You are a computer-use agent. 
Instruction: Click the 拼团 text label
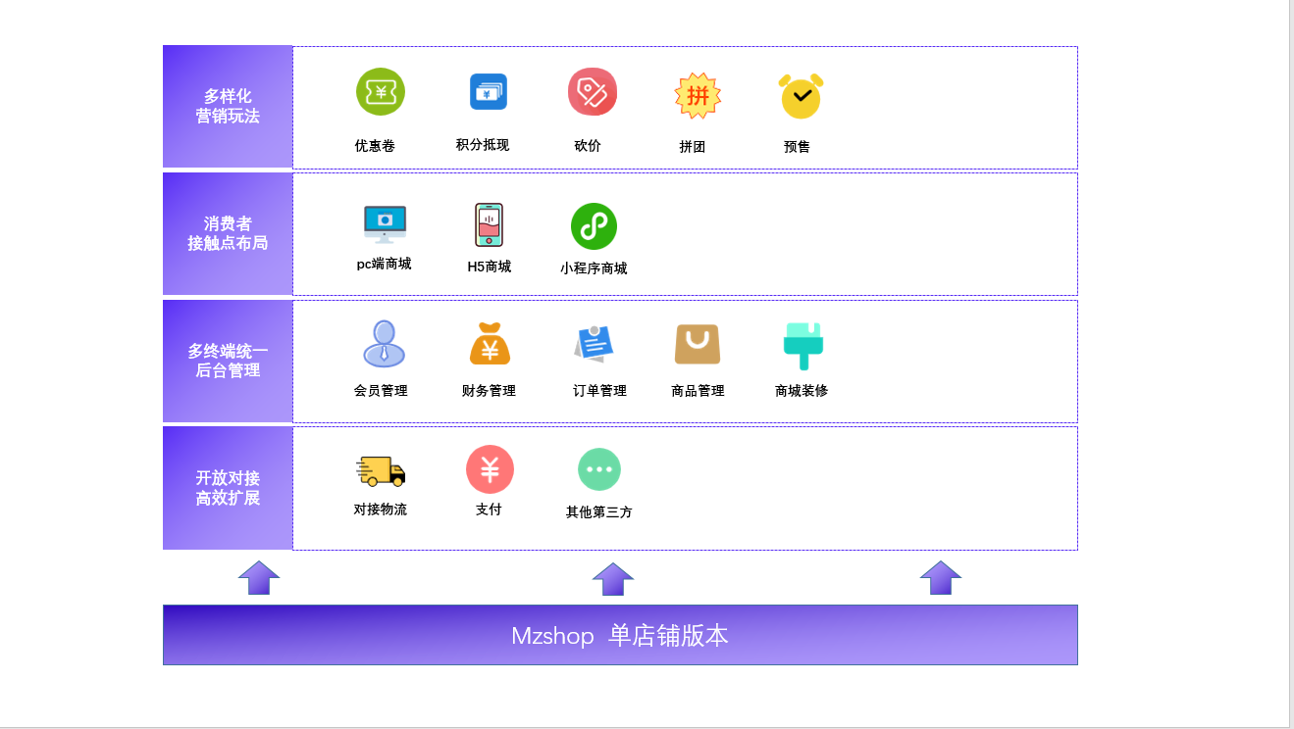pos(693,147)
